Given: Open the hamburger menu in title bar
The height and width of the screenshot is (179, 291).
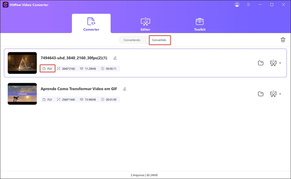Looking at the screenshot, I should click(248, 5).
